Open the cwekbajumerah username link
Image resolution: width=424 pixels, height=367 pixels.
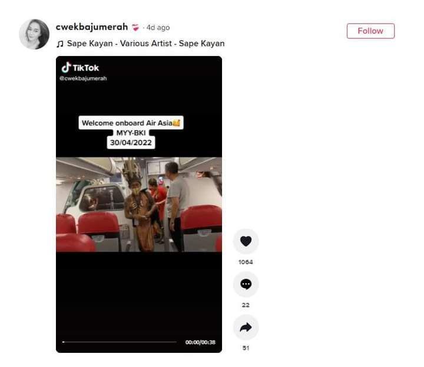[92, 27]
